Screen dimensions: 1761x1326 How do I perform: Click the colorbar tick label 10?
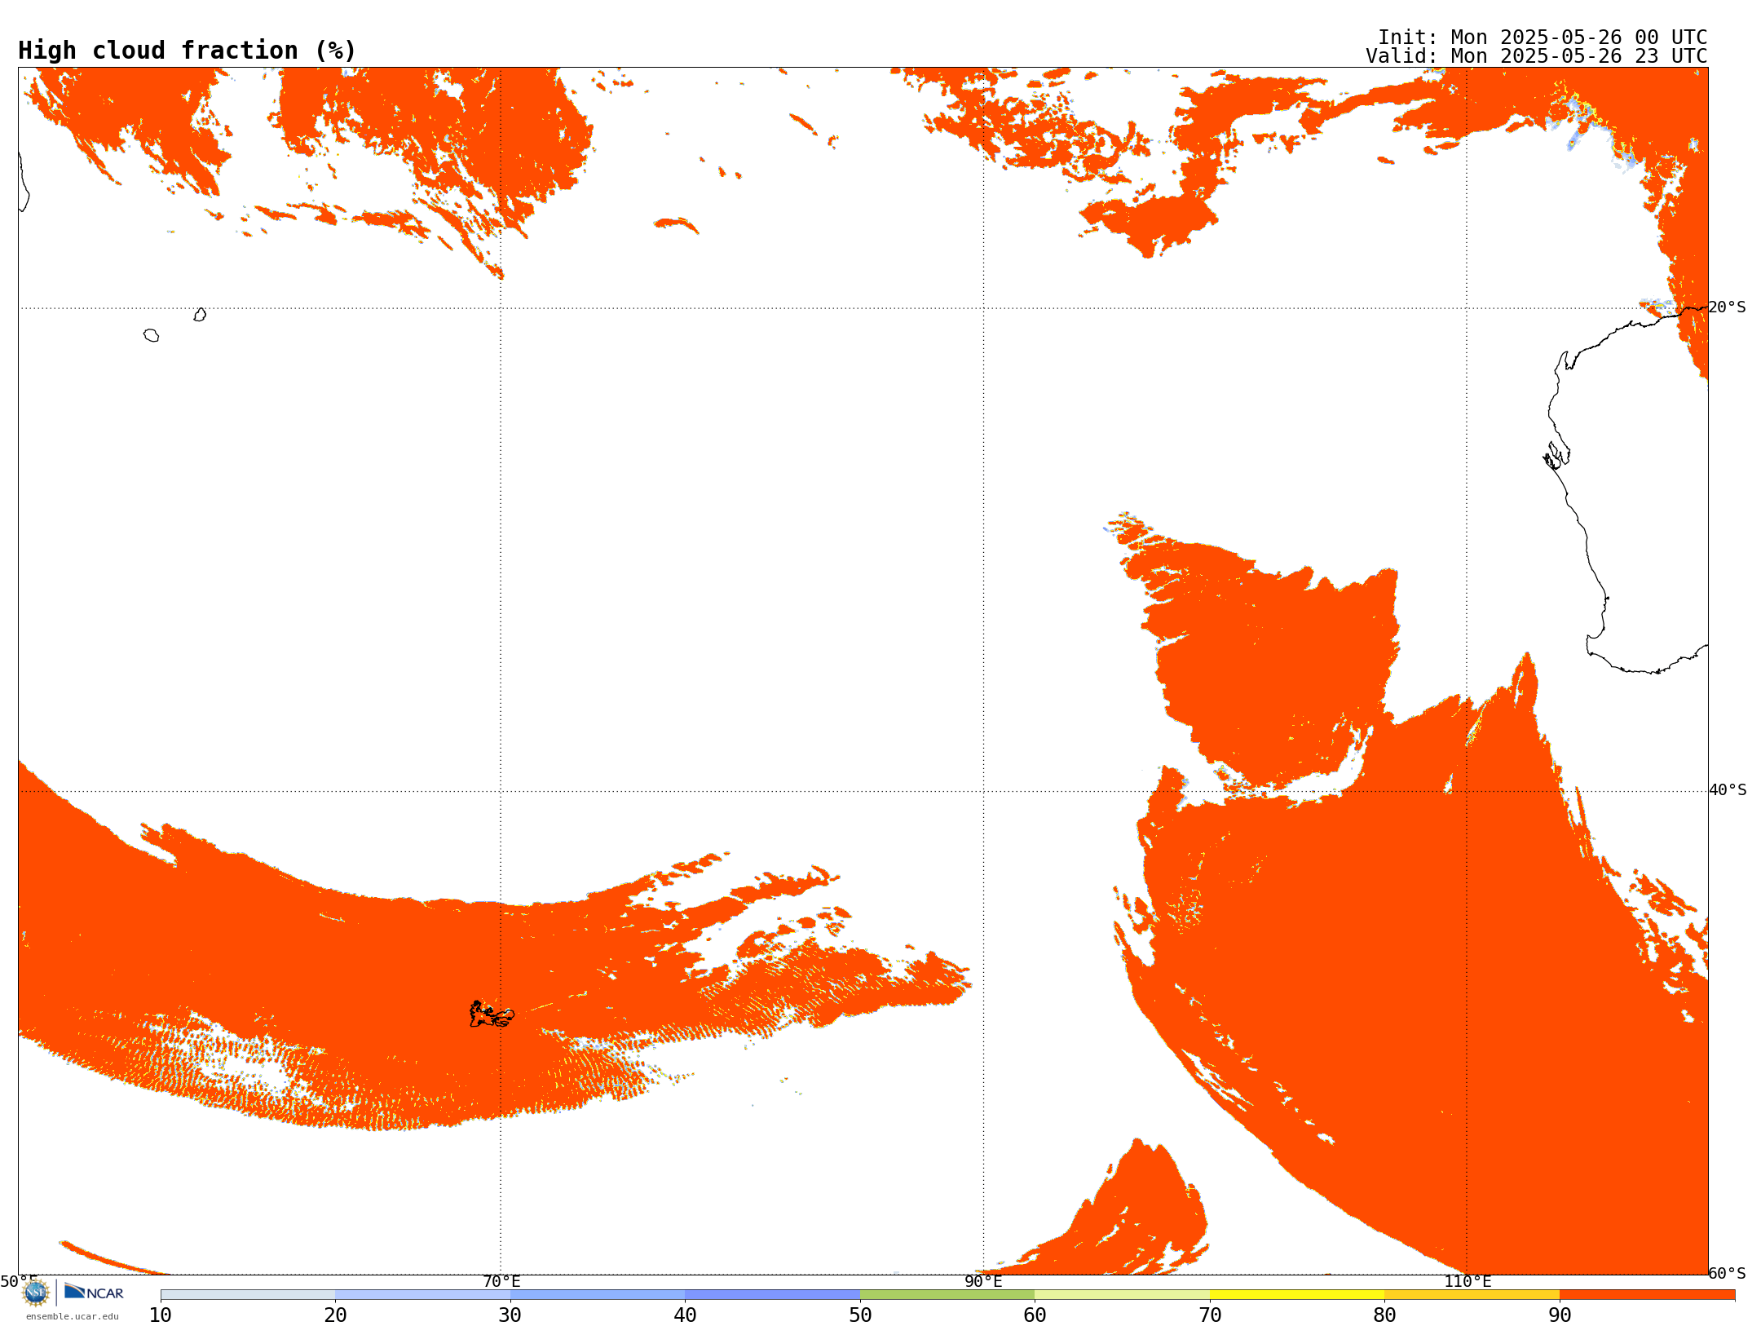coord(161,1315)
